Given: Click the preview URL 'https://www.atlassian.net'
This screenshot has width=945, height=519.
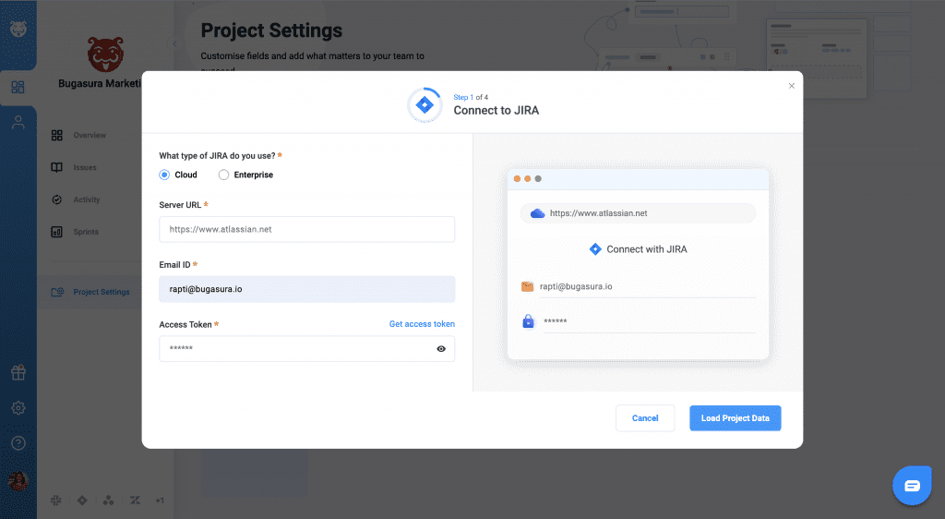Looking at the screenshot, I should click(598, 213).
